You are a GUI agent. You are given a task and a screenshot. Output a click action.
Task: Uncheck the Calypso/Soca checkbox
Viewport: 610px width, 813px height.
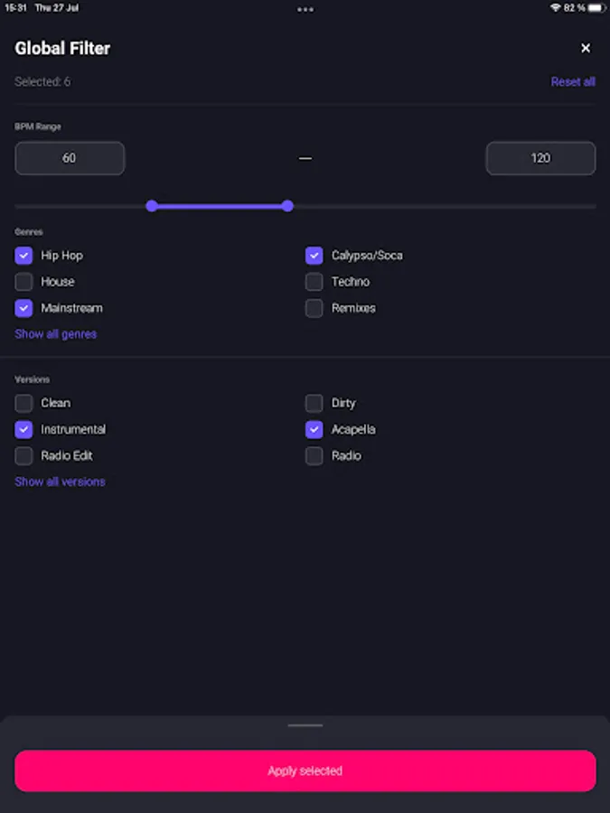(x=314, y=256)
